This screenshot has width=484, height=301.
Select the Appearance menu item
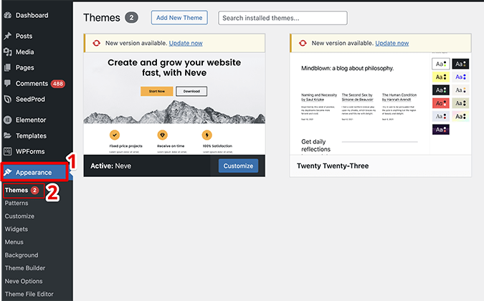click(x=34, y=172)
